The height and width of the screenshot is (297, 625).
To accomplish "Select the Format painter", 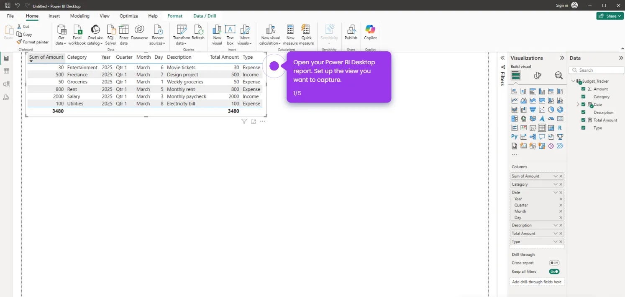I will click(x=33, y=42).
